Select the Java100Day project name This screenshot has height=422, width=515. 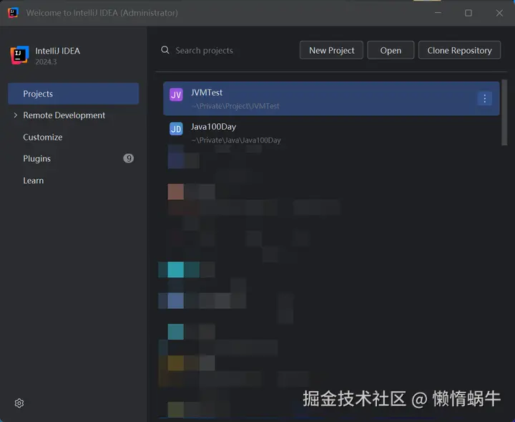click(x=213, y=127)
